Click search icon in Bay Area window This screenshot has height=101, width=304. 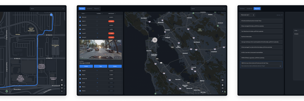point(224,9)
